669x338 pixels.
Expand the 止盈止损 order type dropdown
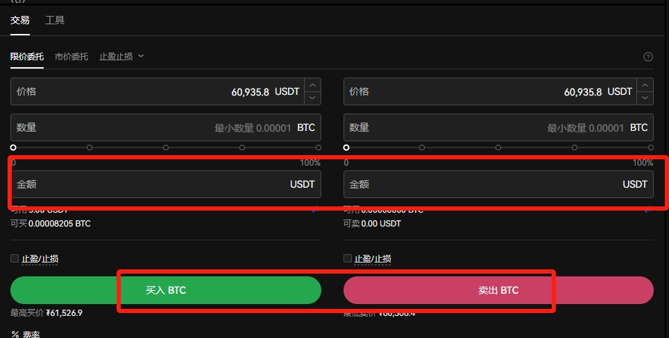(121, 56)
